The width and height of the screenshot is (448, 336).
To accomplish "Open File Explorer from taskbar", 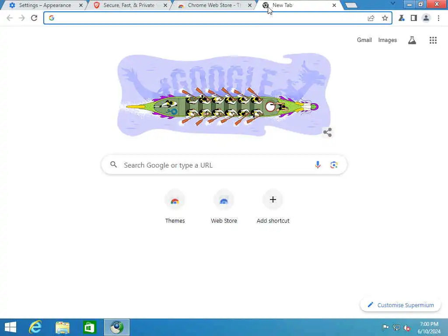I will tap(63, 327).
